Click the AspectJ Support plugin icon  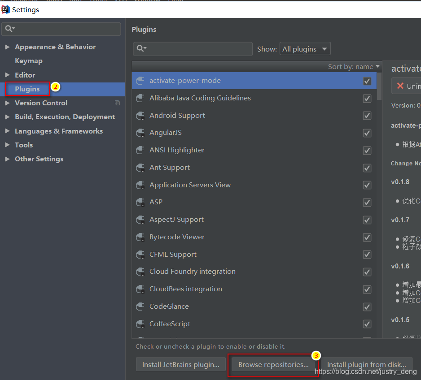pos(140,220)
